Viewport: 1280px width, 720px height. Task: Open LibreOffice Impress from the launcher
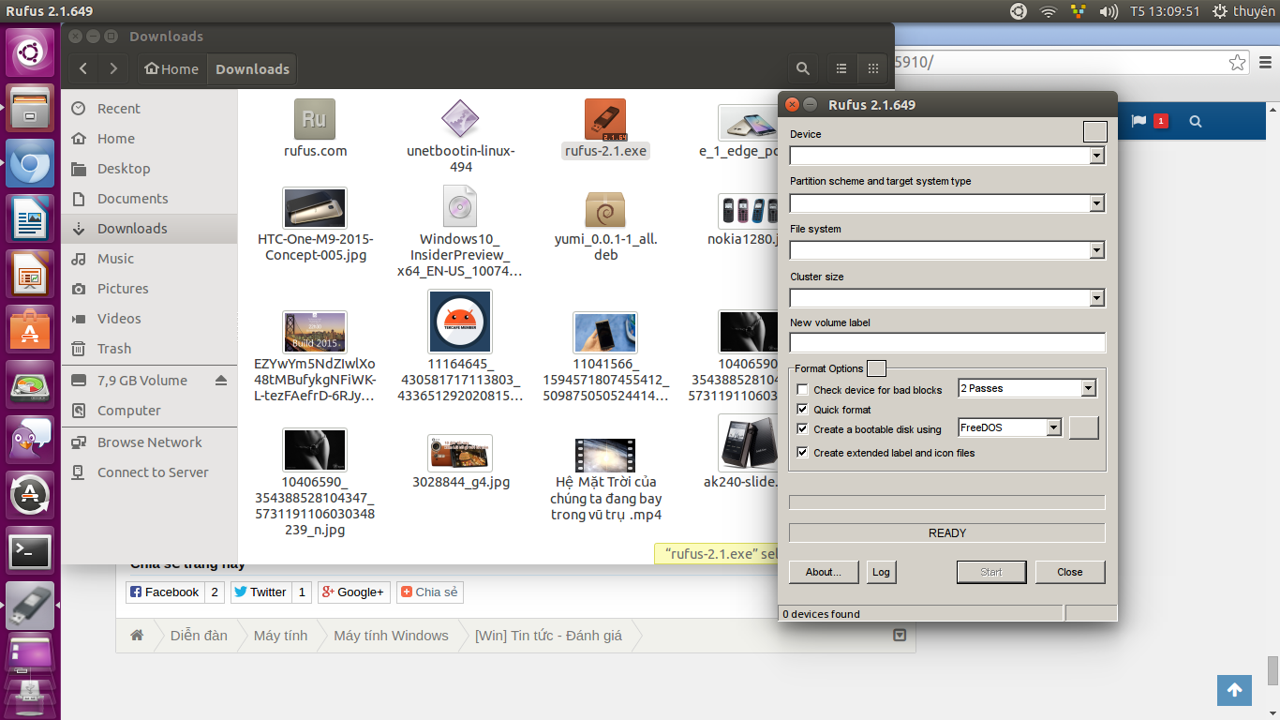[x=31, y=275]
